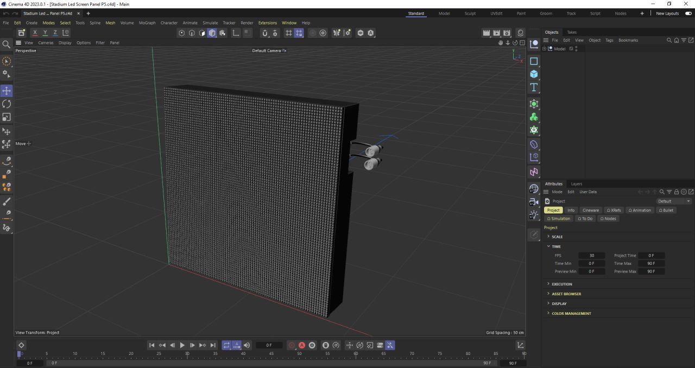Open the MoGraph menu

coord(147,23)
